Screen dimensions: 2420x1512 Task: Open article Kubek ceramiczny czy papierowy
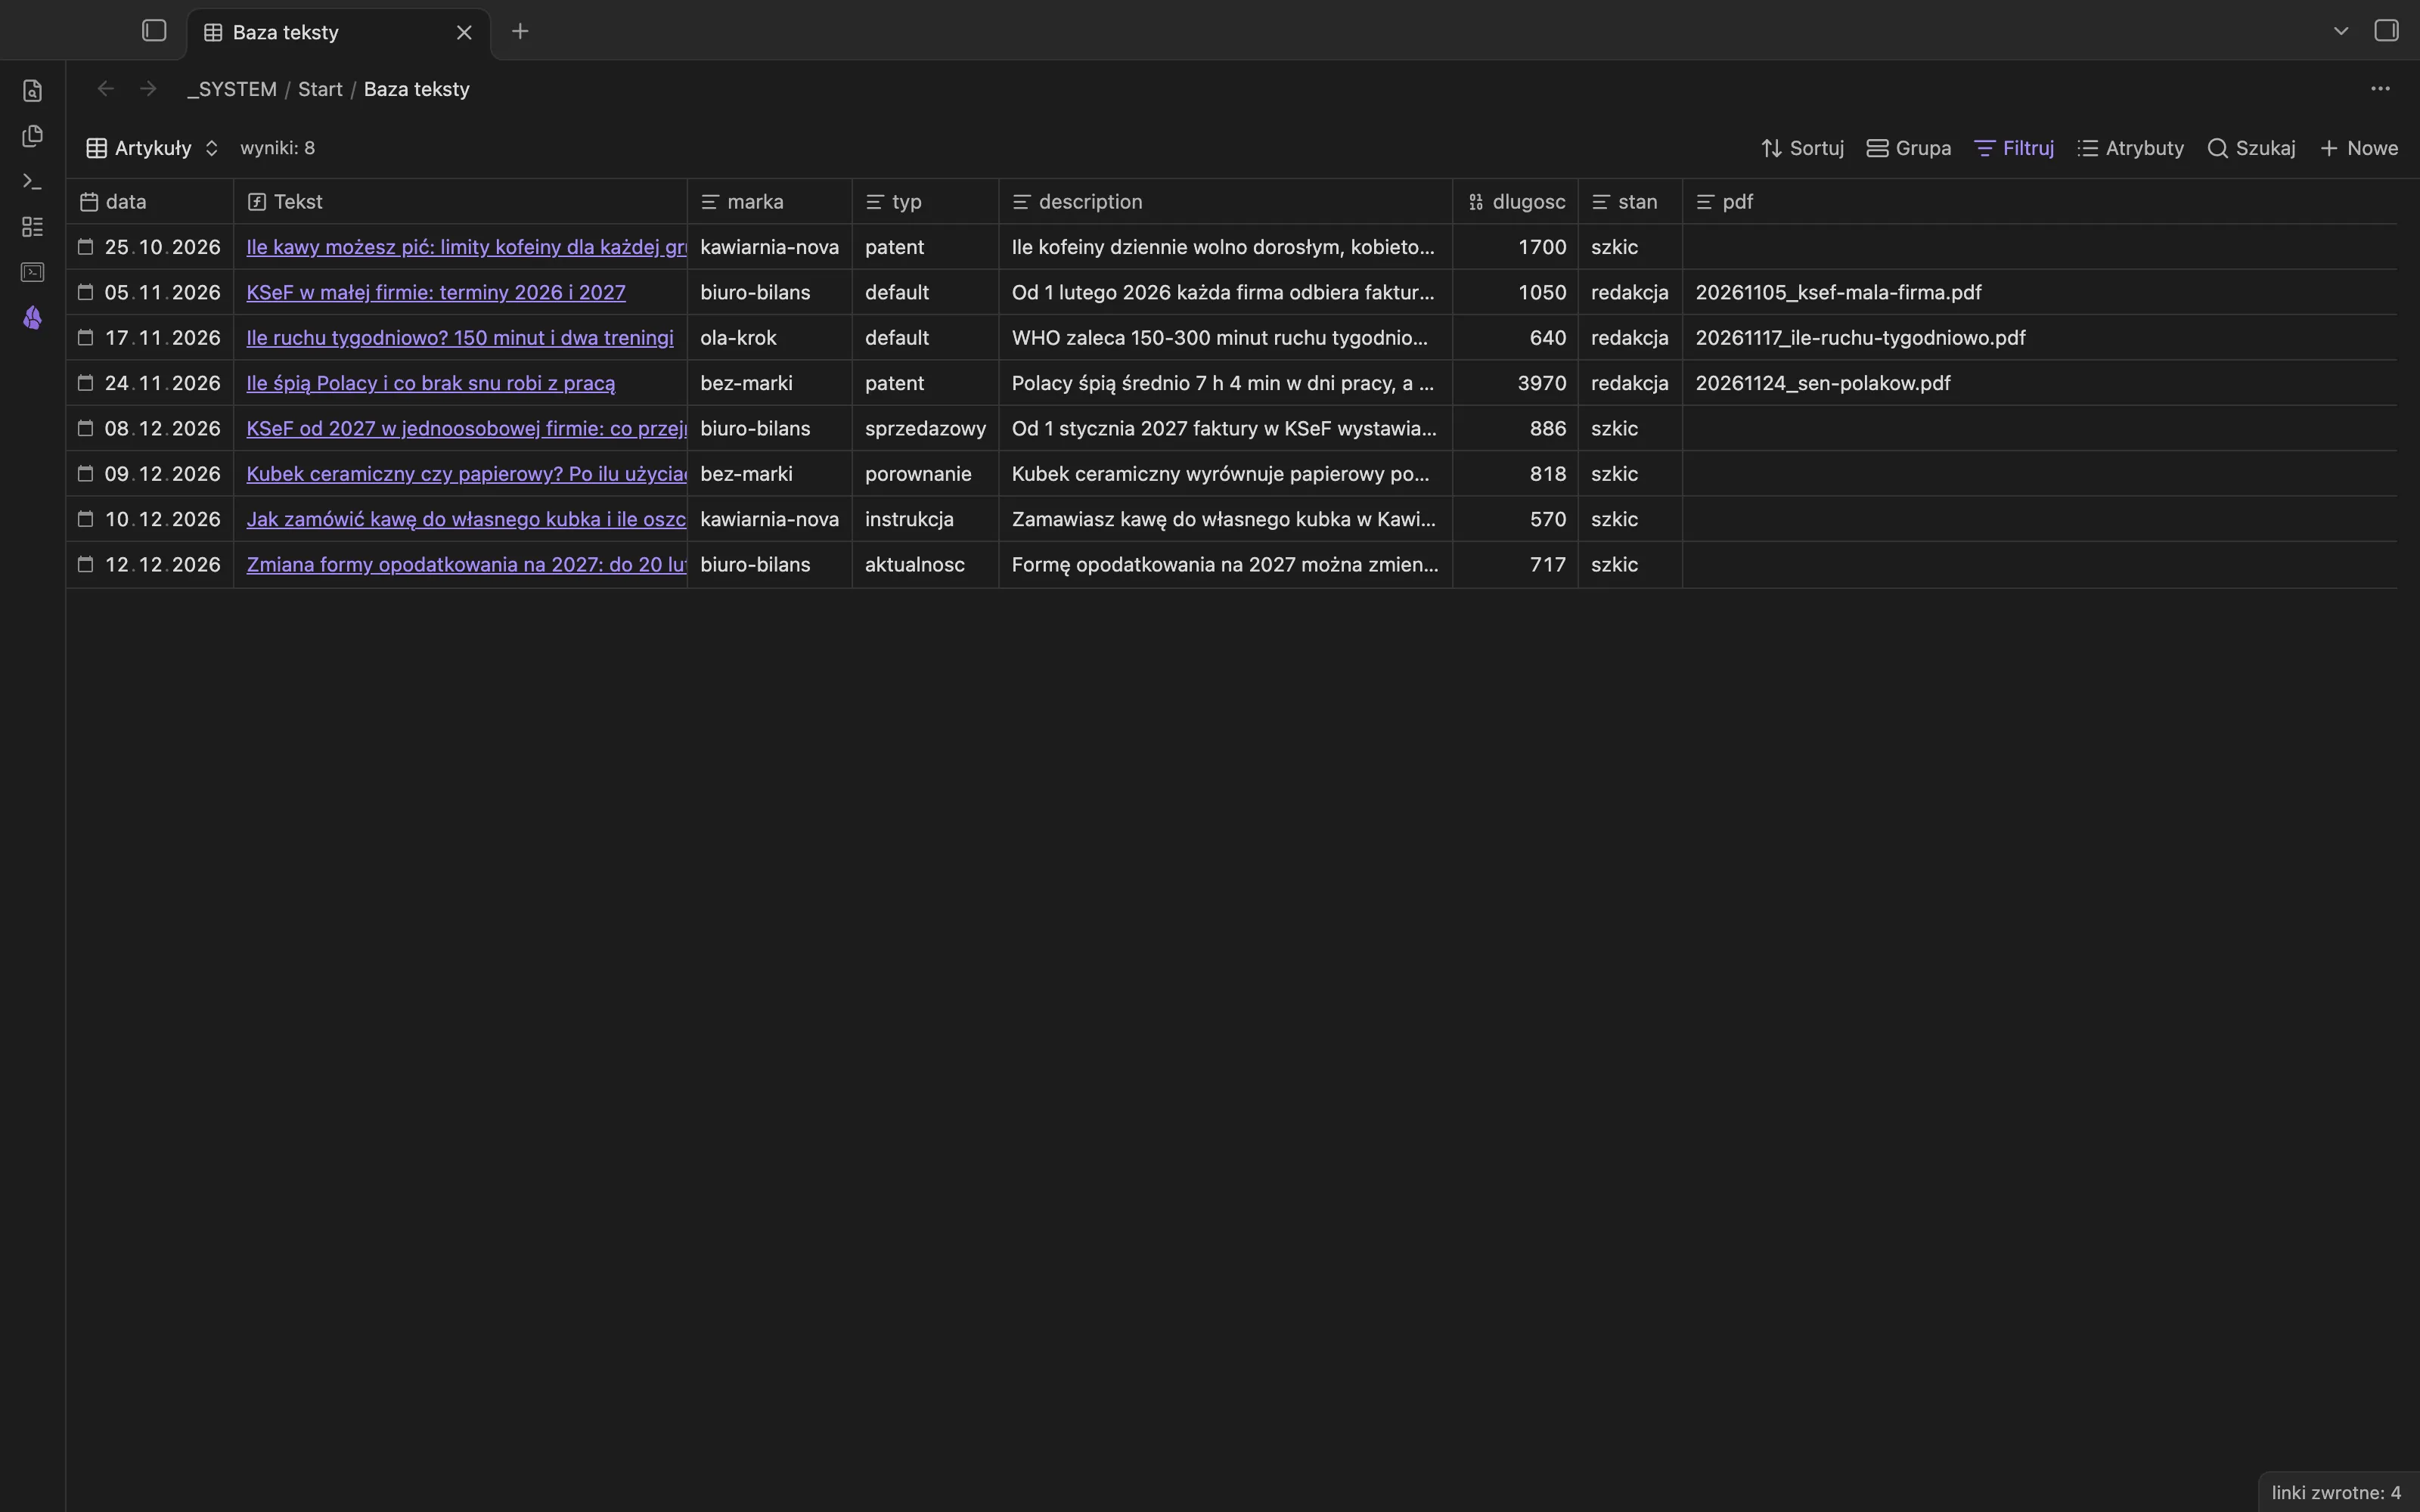(466, 474)
